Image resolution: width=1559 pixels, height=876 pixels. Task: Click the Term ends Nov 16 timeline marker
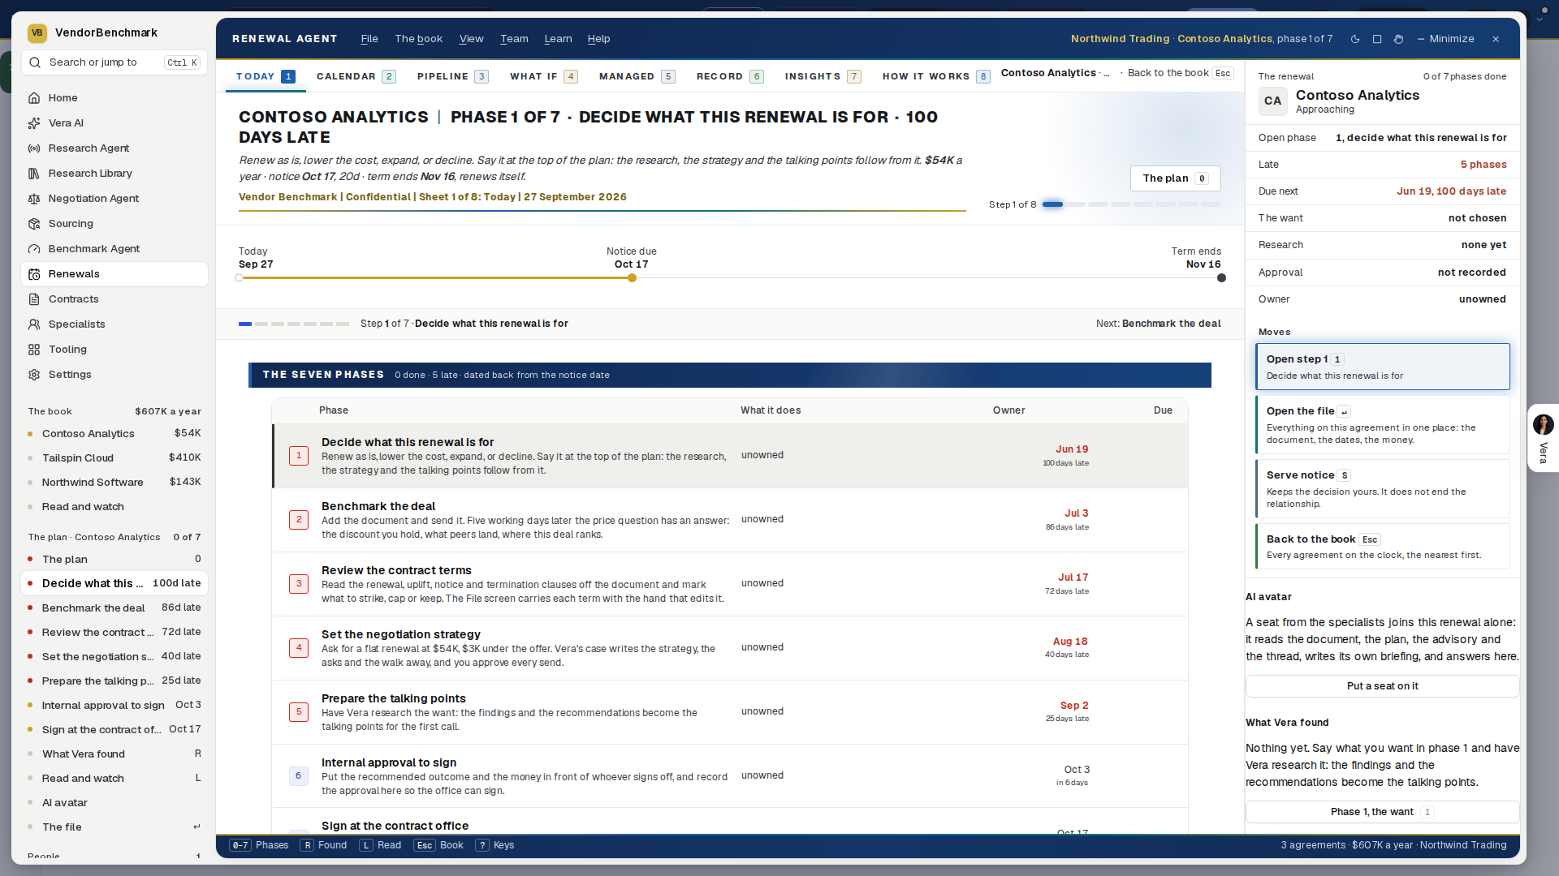pos(1221,278)
